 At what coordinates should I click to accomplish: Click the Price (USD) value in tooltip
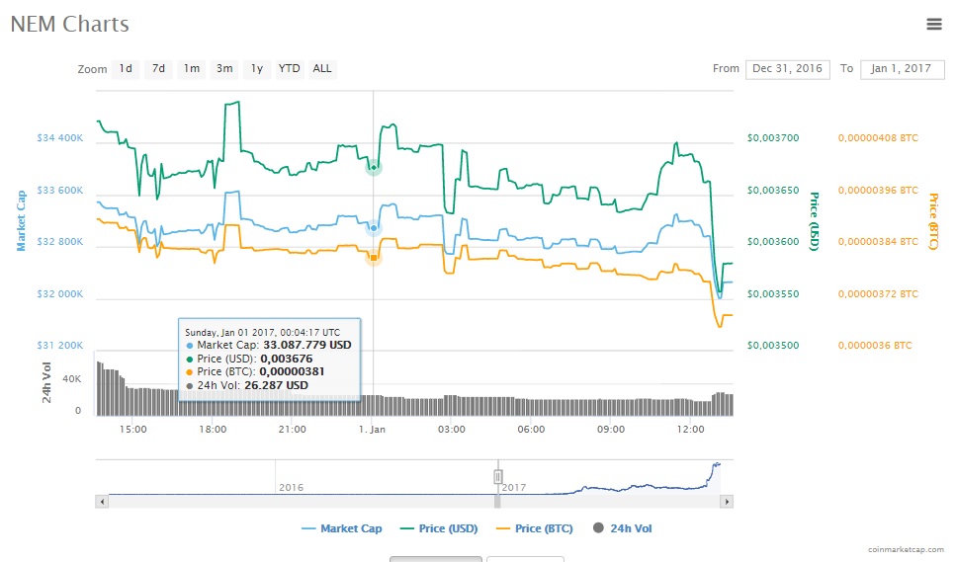[x=287, y=359]
